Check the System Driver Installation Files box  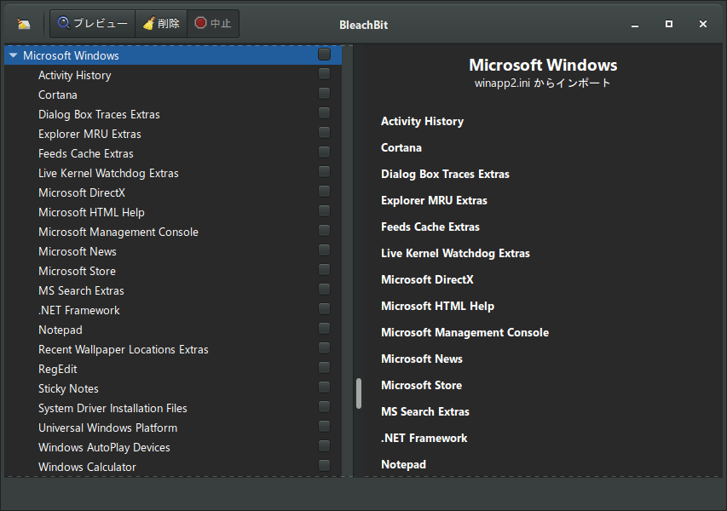pyautogui.click(x=324, y=407)
